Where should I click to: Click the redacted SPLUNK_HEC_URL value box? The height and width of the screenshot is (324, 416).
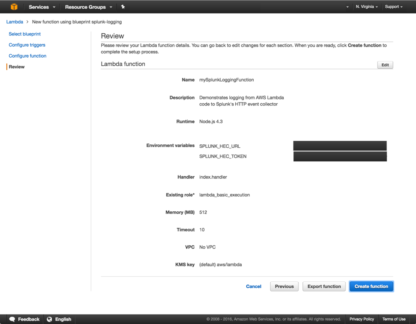[340, 146]
